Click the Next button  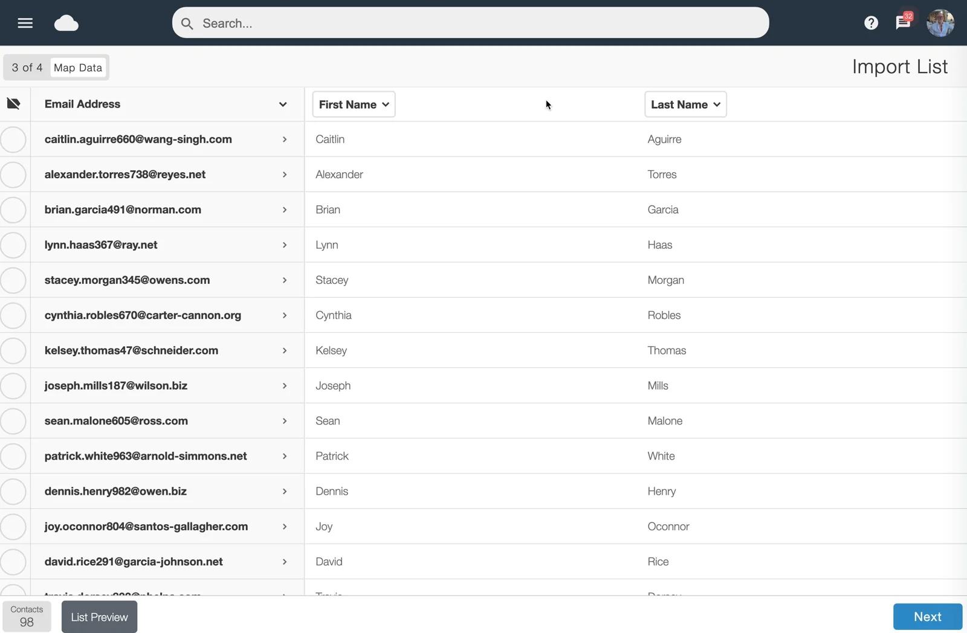(x=928, y=617)
